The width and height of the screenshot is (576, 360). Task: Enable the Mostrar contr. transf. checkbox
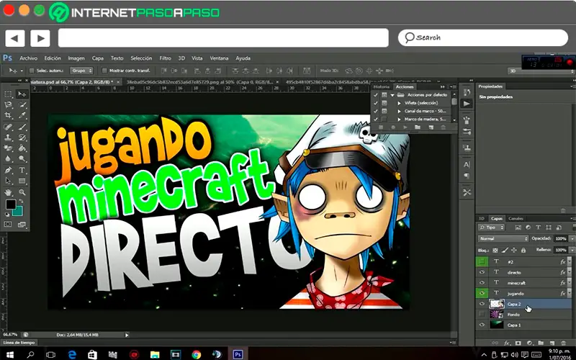point(104,71)
